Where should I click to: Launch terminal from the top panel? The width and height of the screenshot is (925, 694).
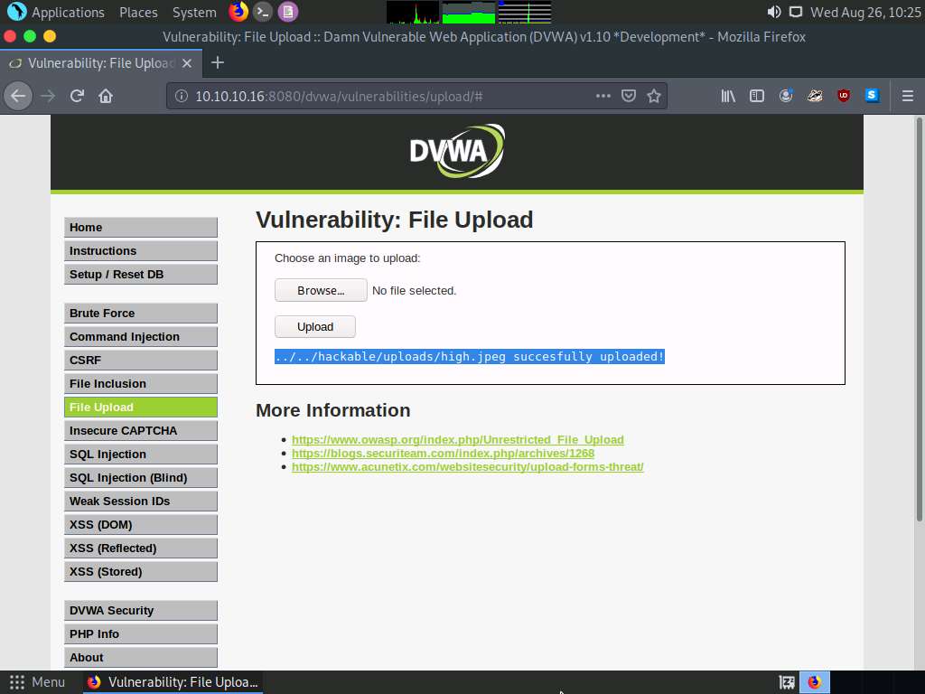262,12
